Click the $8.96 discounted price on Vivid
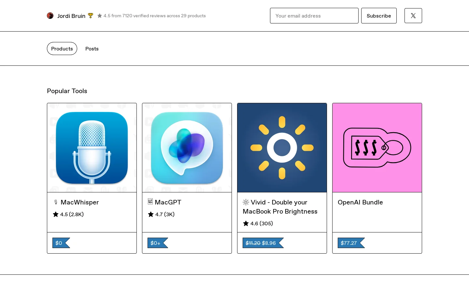 pyautogui.click(x=269, y=243)
